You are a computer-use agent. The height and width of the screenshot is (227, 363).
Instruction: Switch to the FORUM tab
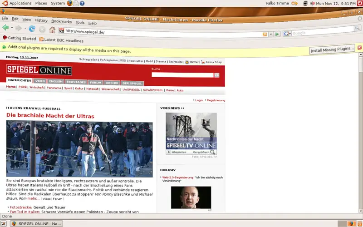coord(96,83)
